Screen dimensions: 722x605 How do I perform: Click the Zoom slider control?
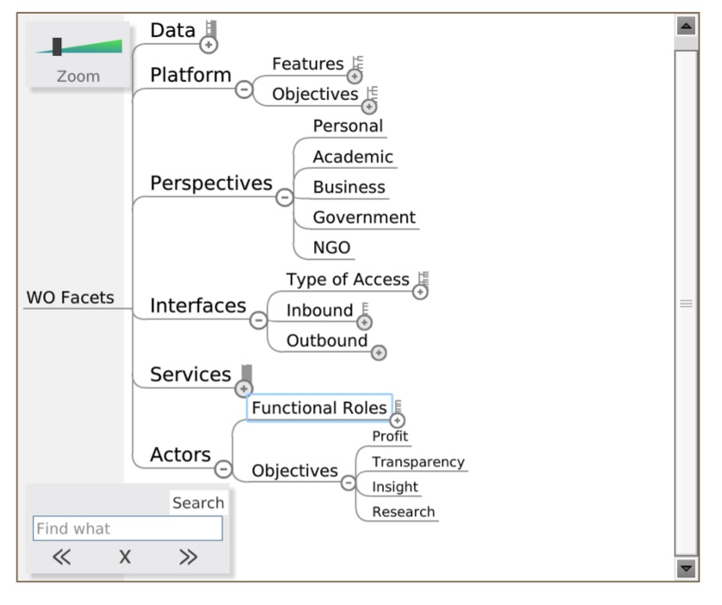coord(58,47)
